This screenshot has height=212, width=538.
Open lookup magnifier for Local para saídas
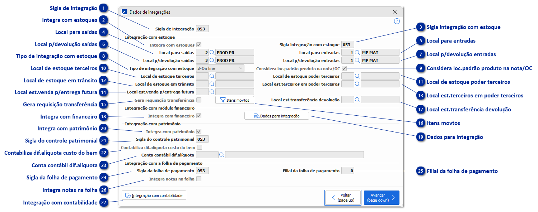(x=212, y=52)
